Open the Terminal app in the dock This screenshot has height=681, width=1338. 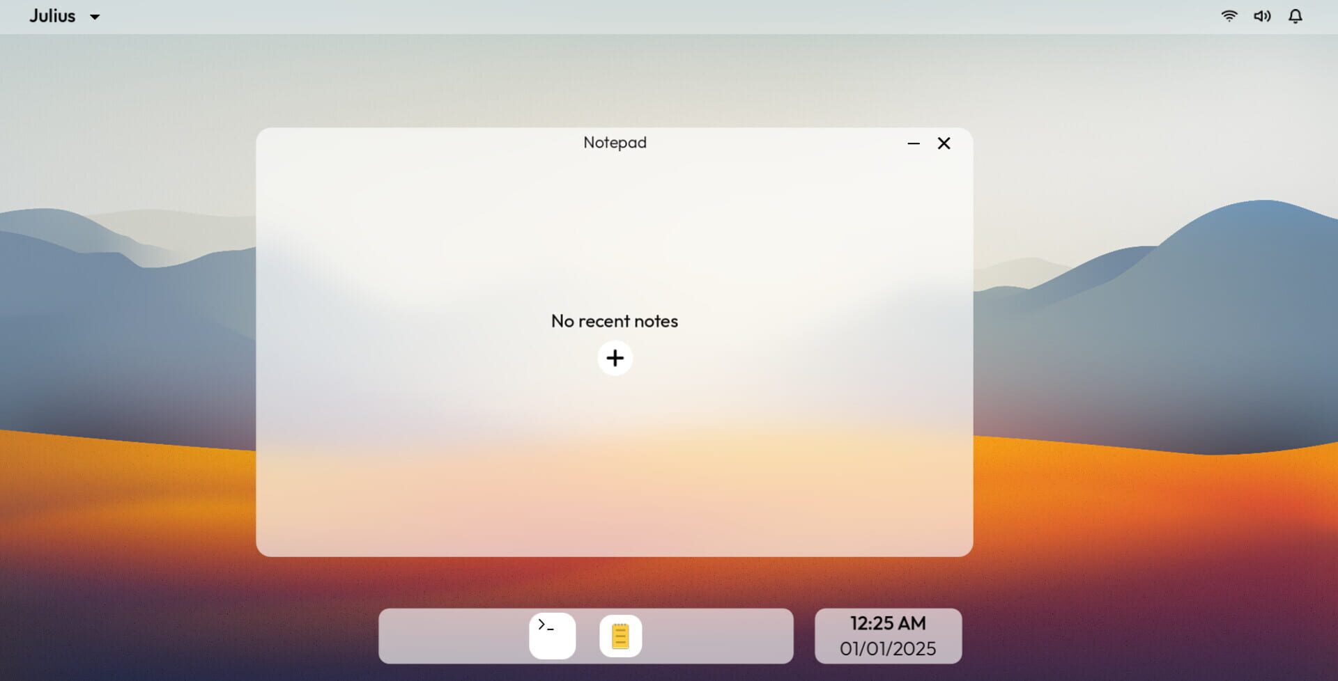(x=552, y=636)
